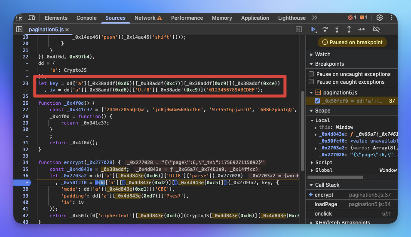
Task: Open the Lighthouse tab
Action: pyautogui.click(x=292, y=18)
